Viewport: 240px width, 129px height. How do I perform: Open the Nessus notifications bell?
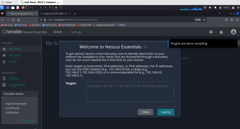click(221, 32)
